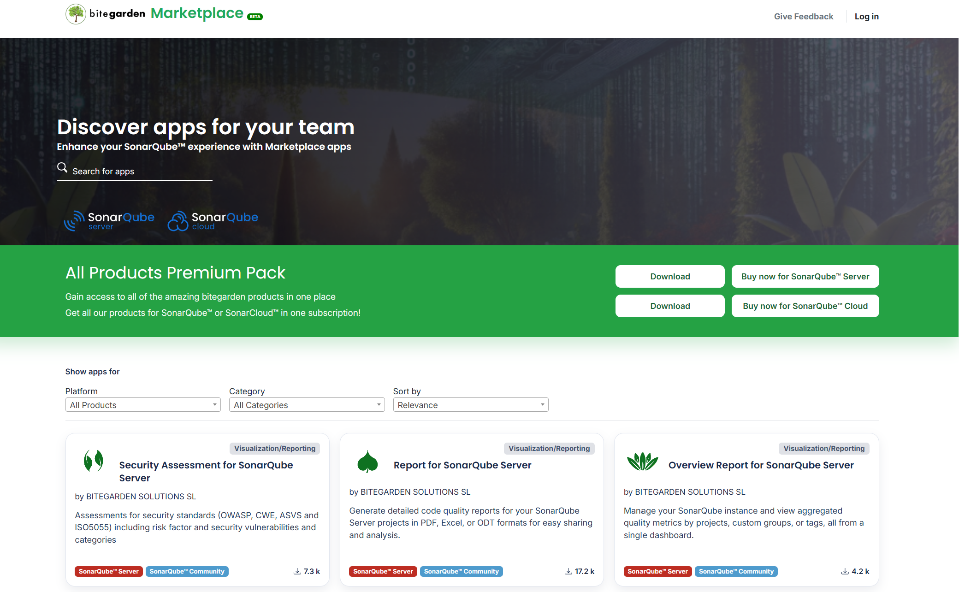959x592 pixels.
Task: Click the Report for SonarQube leaf icon
Action: point(367,461)
